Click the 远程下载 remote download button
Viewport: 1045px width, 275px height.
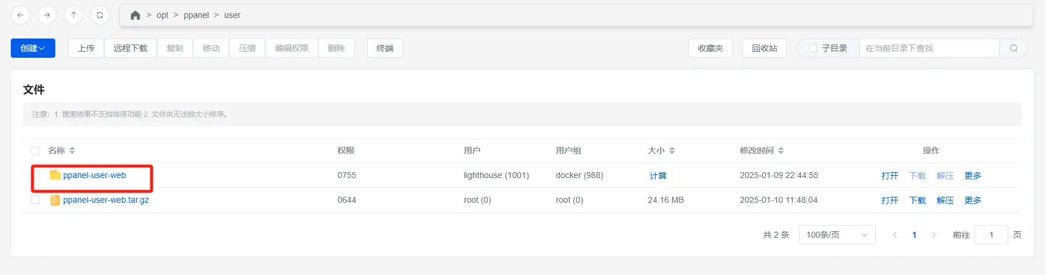point(131,48)
